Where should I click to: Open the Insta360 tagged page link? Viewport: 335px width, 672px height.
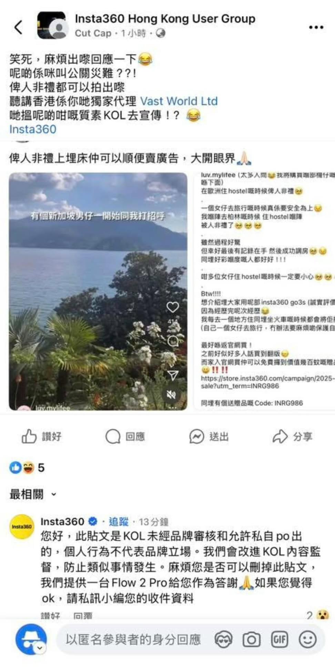(x=33, y=129)
